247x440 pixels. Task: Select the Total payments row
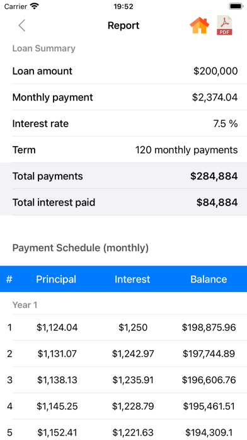(123, 176)
